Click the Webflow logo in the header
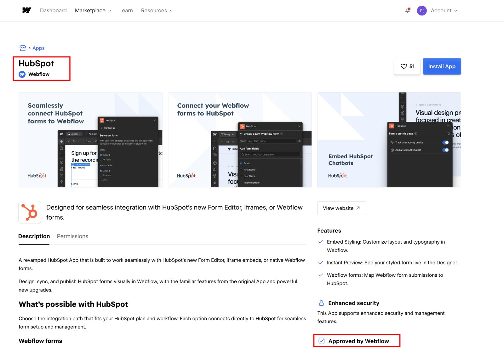 coord(27,10)
